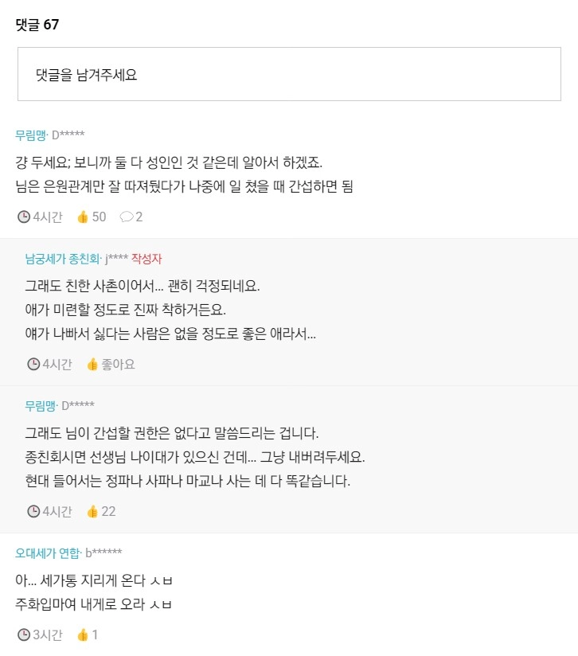Like the first comment with 50 likes
The width and height of the screenshot is (578, 656).
[x=83, y=217]
